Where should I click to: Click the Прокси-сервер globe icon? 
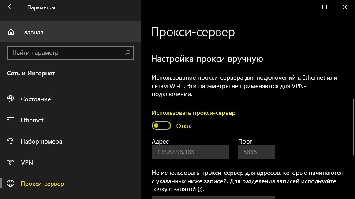(11, 183)
